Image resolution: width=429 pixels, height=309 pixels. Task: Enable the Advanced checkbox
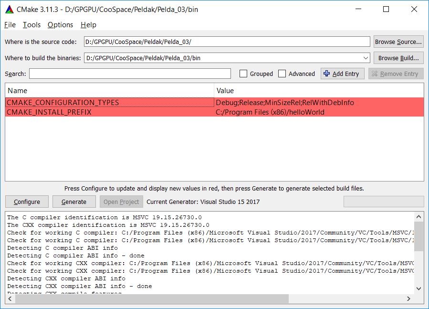282,74
